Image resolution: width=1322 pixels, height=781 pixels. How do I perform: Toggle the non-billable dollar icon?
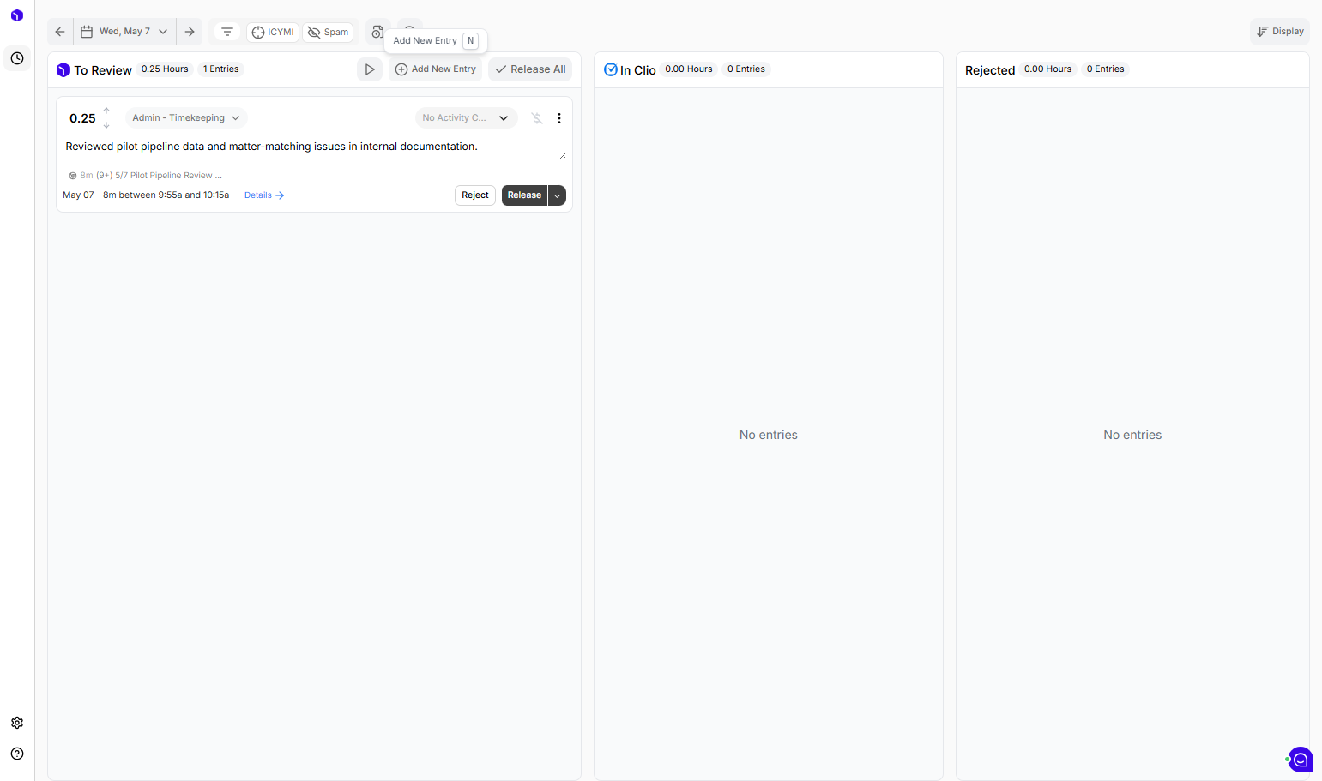[537, 118]
